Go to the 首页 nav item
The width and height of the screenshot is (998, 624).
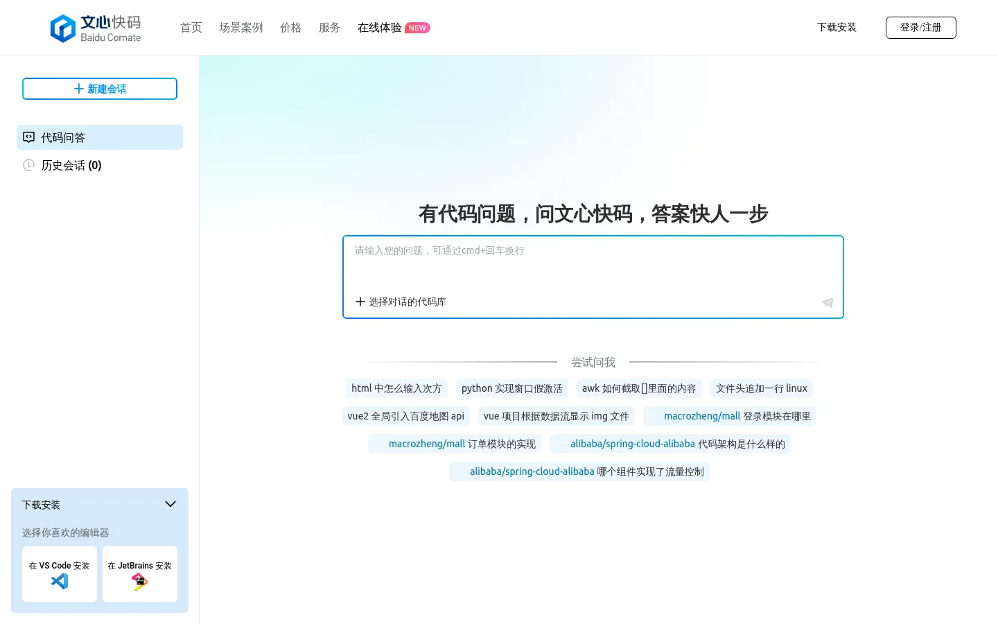(191, 28)
